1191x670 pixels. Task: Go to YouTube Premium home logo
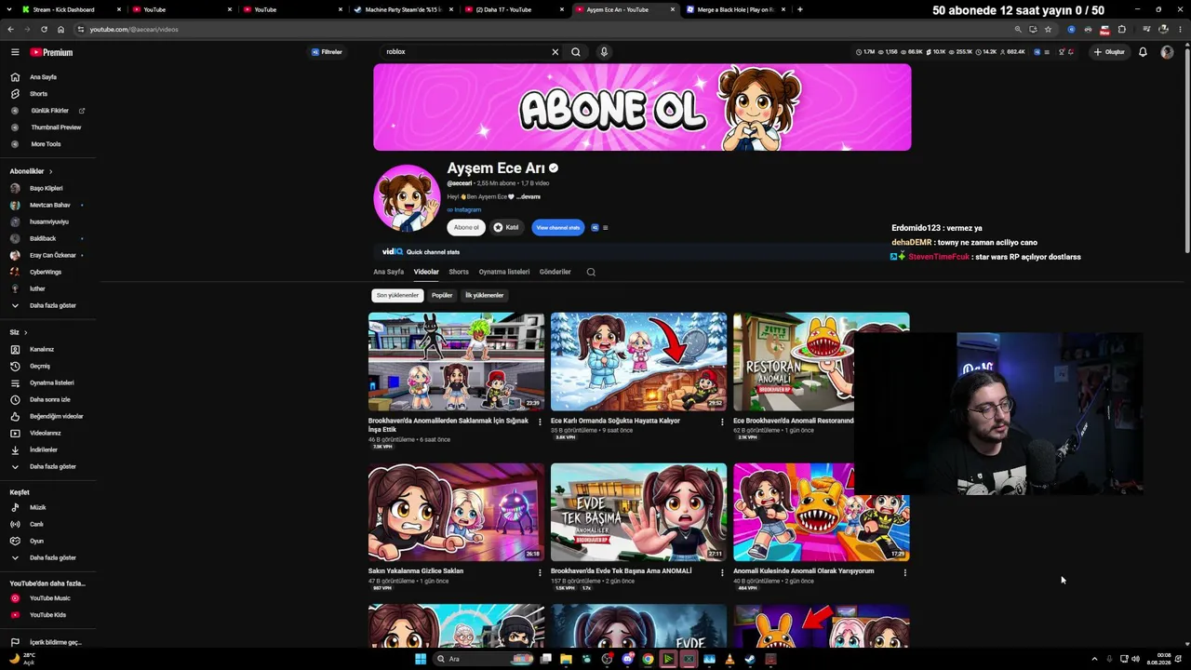(51, 52)
